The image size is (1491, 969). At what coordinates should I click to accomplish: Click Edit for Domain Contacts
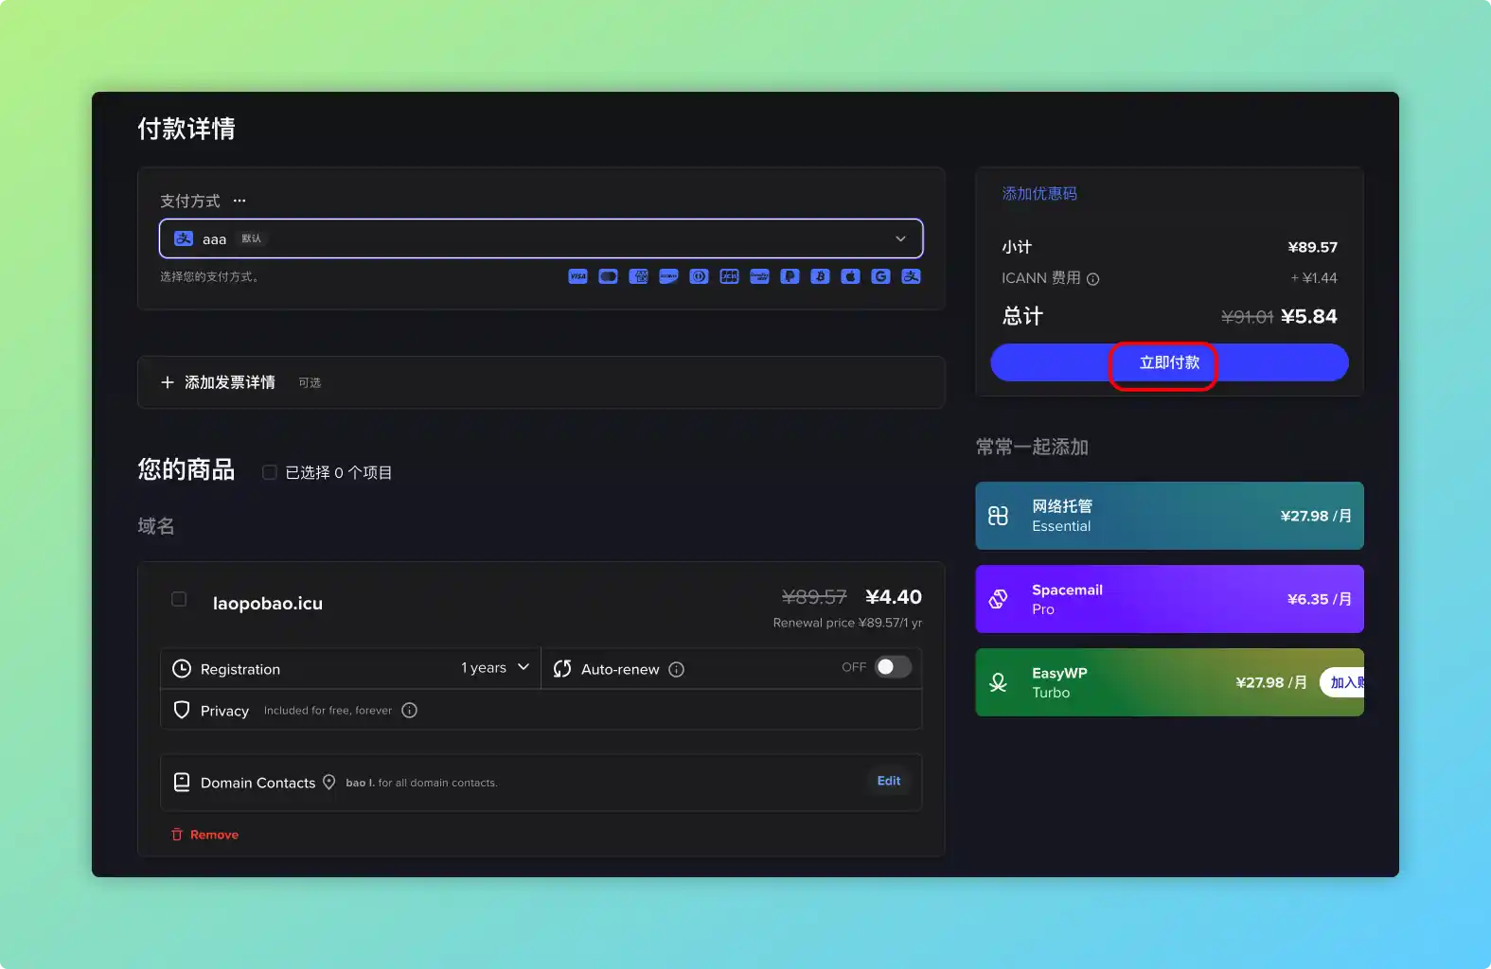[x=888, y=781]
